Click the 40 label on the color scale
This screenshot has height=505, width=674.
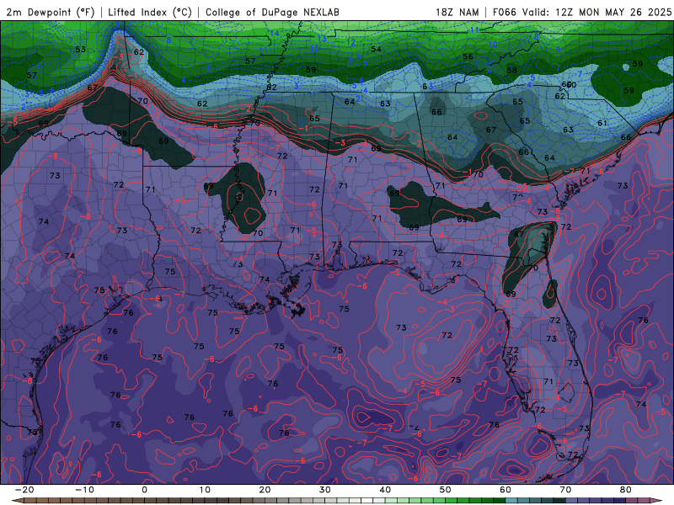(385, 490)
